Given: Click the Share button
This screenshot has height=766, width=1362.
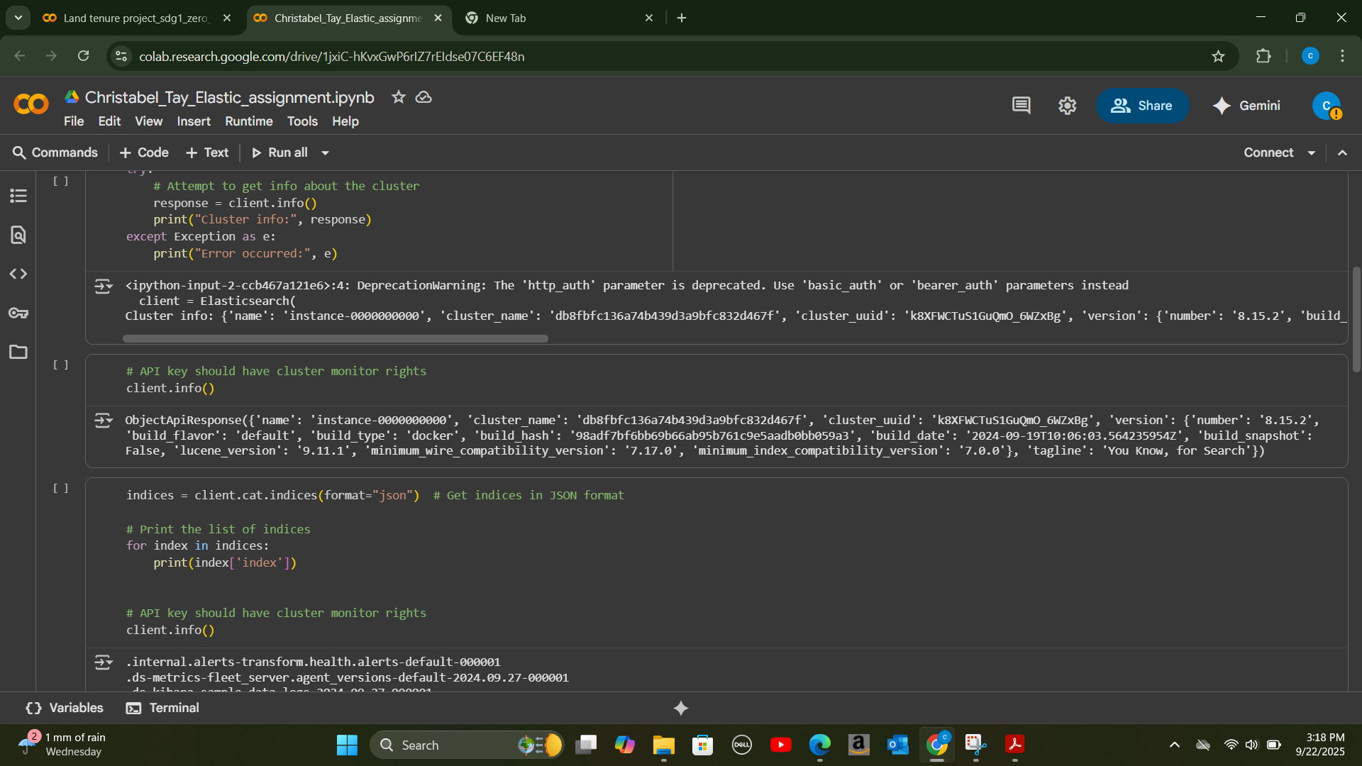Looking at the screenshot, I should 1142,106.
